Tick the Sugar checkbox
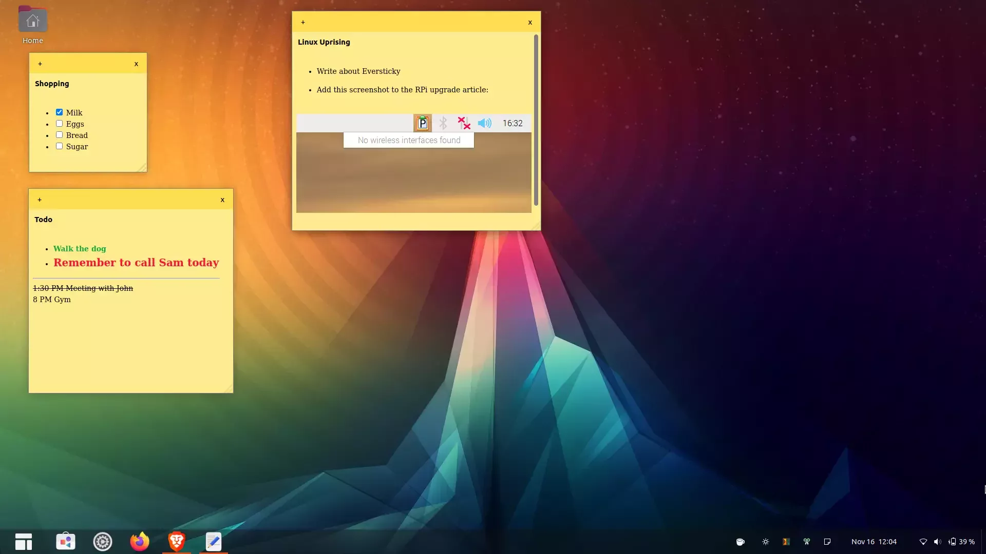Viewport: 986px width, 554px height. (x=59, y=146)
